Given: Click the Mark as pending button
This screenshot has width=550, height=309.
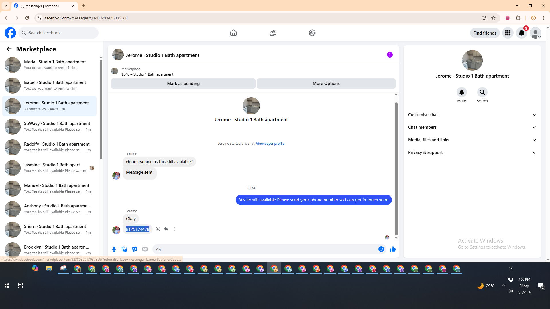Looking at the screenshot, I should click(x=183, y=84).
